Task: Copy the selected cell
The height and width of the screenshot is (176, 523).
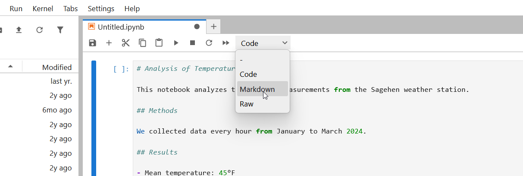Action: [x=142, y=43]
